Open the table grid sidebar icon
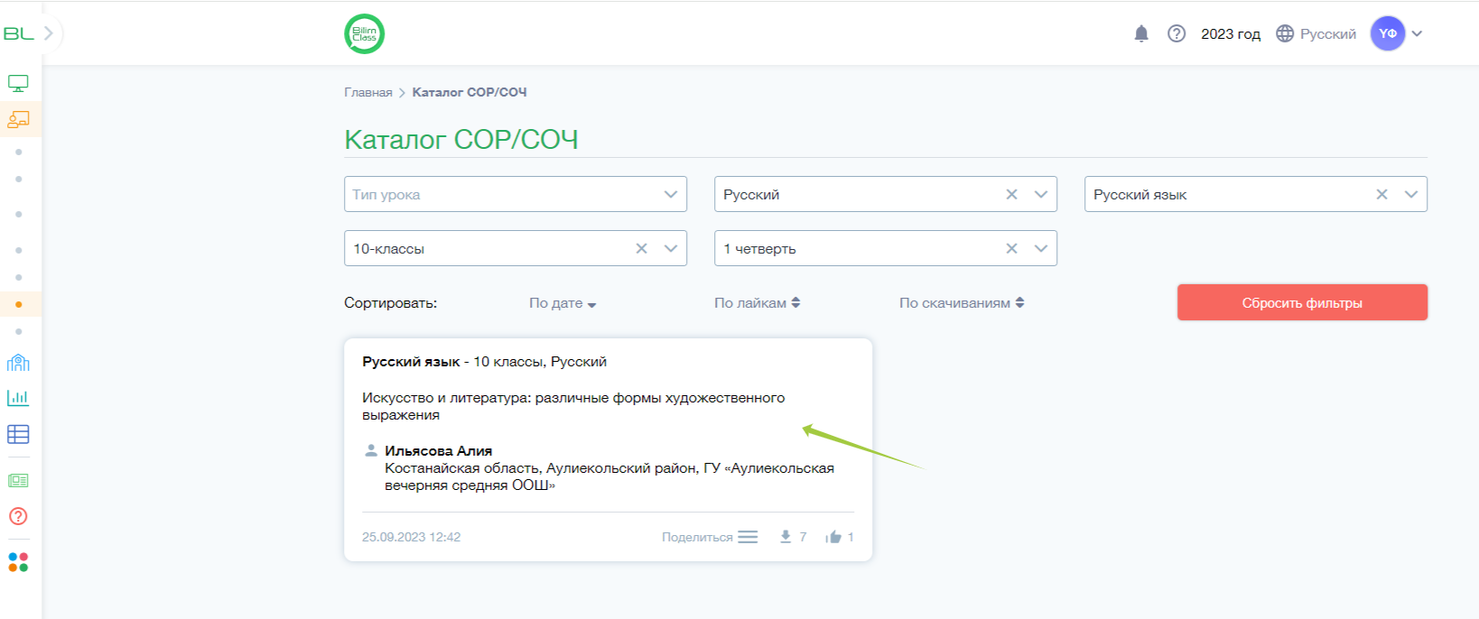 coord(18,434)
